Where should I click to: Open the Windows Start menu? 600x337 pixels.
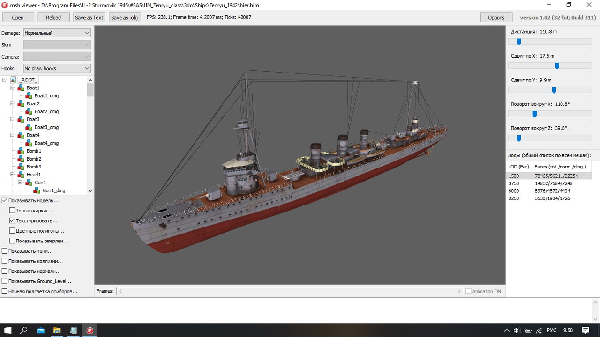[x=8, y=330]
